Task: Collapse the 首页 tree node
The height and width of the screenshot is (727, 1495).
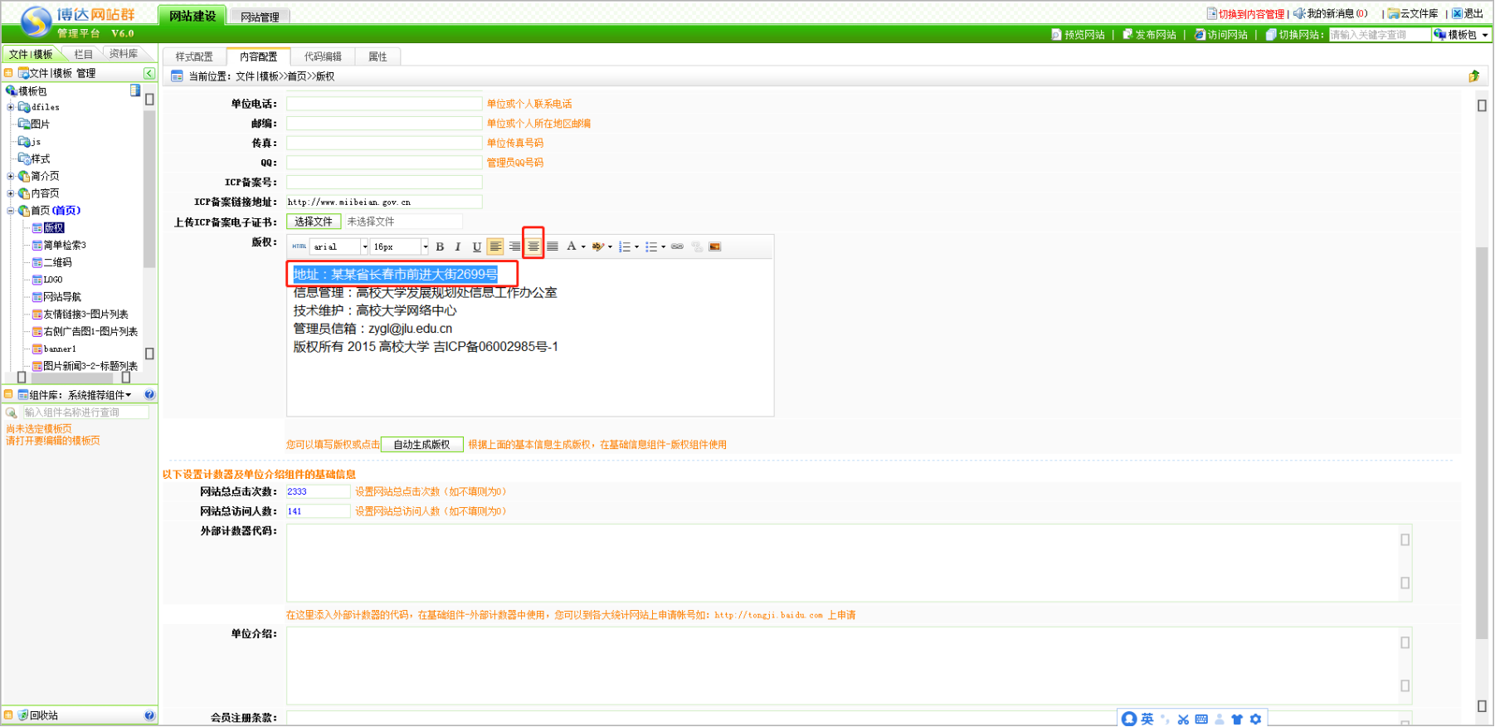Action: coord(11,211)
